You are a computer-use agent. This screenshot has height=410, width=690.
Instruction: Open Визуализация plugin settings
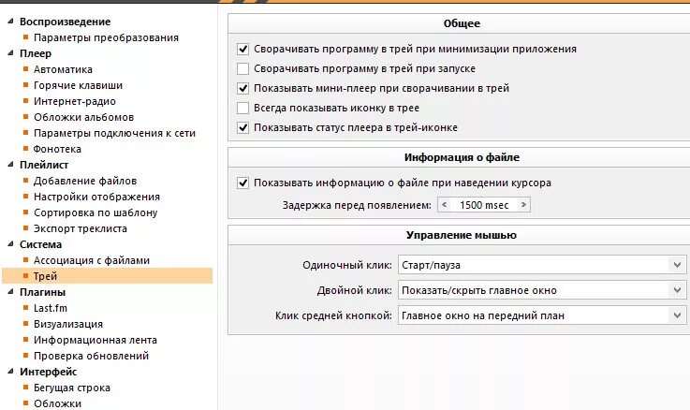tap(68, 324)
